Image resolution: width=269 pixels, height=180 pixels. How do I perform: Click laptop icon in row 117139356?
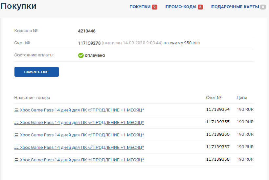[16, 135]
